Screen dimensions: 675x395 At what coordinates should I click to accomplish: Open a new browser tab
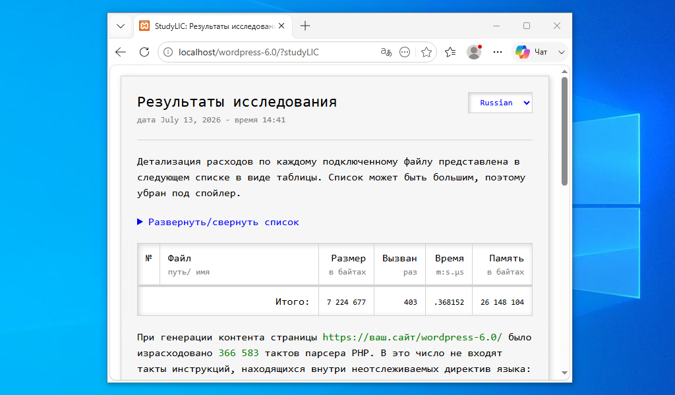(305, 26)
